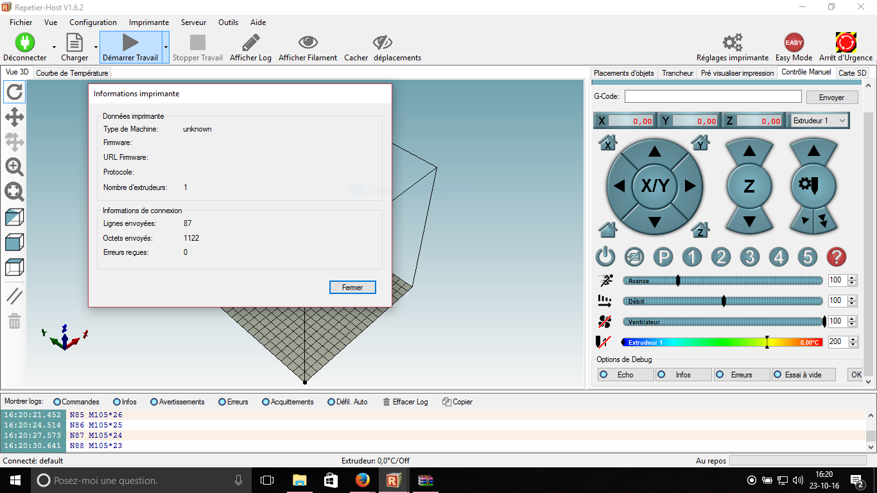This screenshot has height=493, width=877.
Task: Expand the Charger dropdown arrow
Action: 96,47
